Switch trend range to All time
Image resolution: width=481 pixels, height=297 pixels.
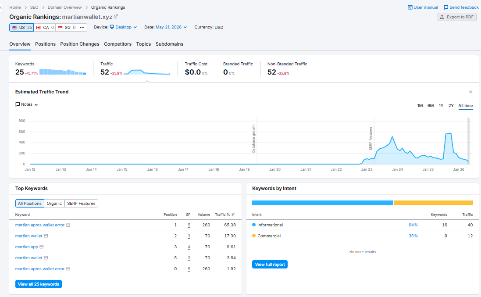[466, 106]
